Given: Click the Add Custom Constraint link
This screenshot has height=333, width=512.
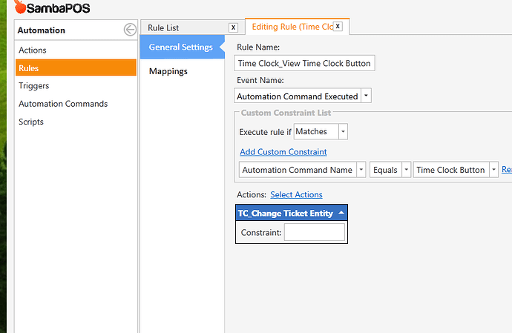Looking at the screenshot, I should tap(283, 152).
